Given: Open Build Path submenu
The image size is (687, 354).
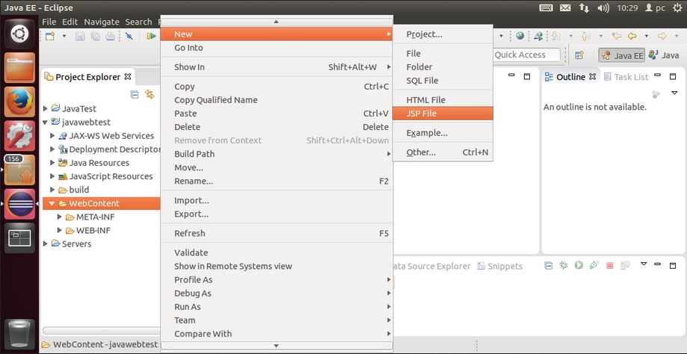Looking at the screenshot, I should pyautogui.click(x=277, y=154).
